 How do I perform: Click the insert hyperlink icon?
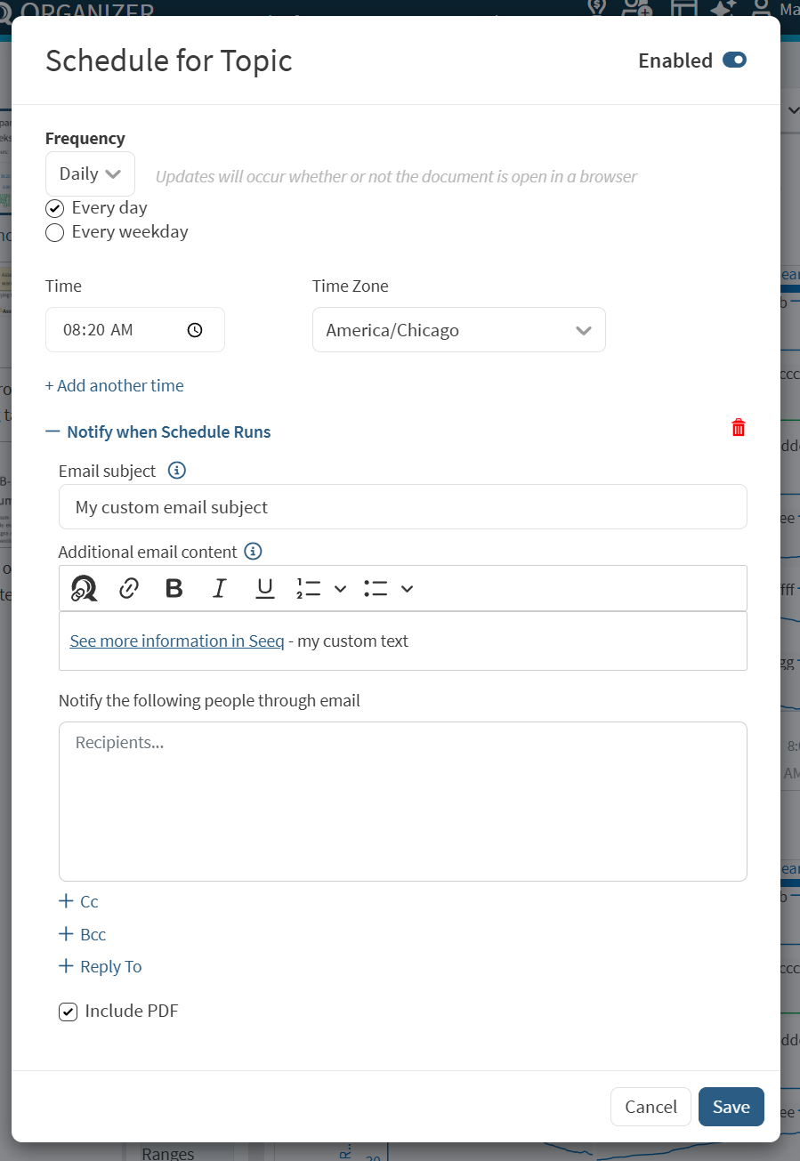pos(129,588)
